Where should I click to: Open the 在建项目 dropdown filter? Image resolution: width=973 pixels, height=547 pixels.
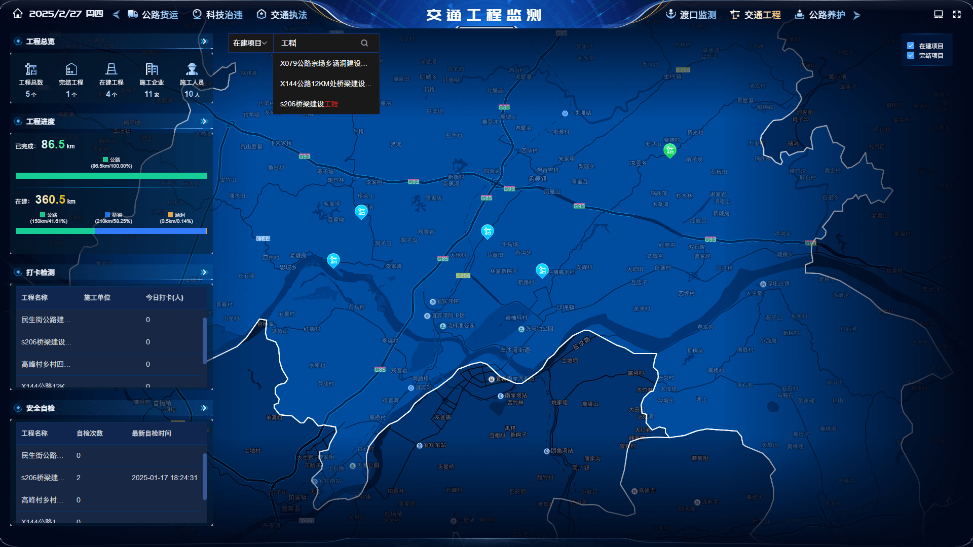(x=250, y=43)
